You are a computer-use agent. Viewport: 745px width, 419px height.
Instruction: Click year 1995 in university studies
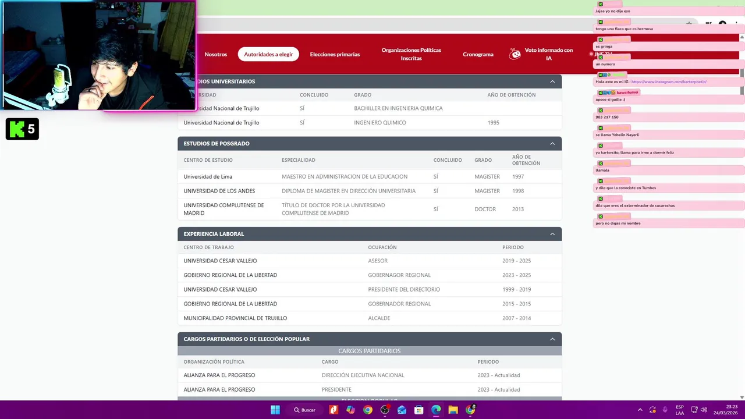pos(494,123)
